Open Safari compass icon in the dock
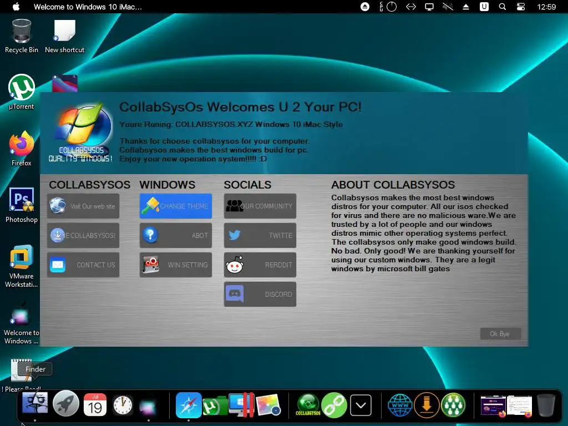Screen dimensions: 568x426 pyautogui.click(x=189, y=405)
